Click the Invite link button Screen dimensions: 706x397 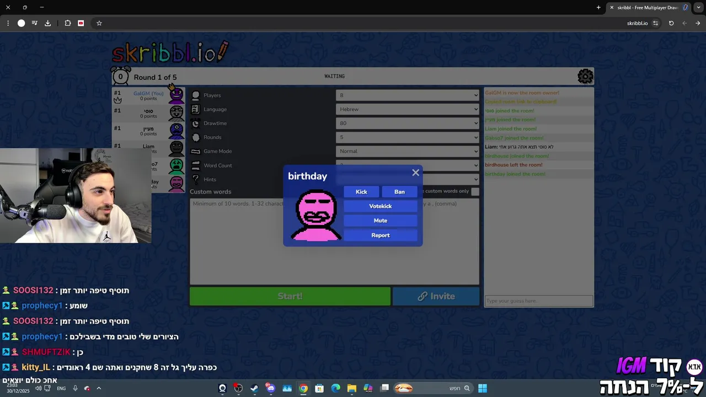(x=436, y=296)
